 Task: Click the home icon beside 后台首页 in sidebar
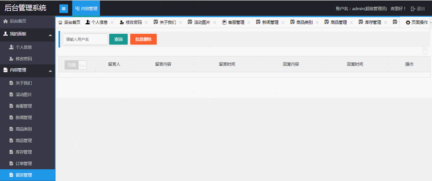click(x=5, y=21)
